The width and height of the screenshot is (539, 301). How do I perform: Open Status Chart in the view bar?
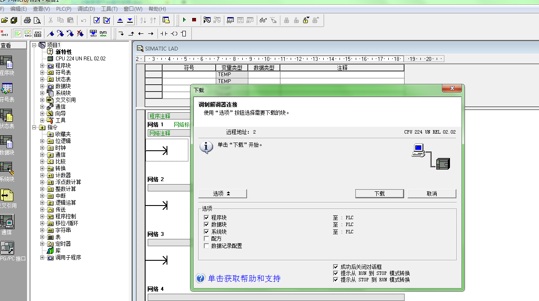coord(6,119)
